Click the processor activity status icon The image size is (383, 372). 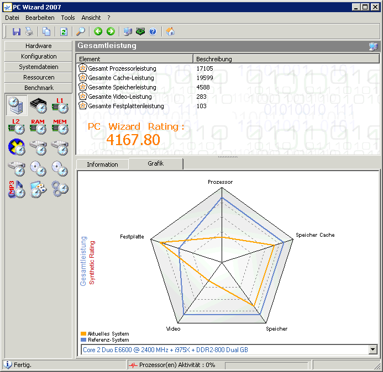click(x=133, y=365)
